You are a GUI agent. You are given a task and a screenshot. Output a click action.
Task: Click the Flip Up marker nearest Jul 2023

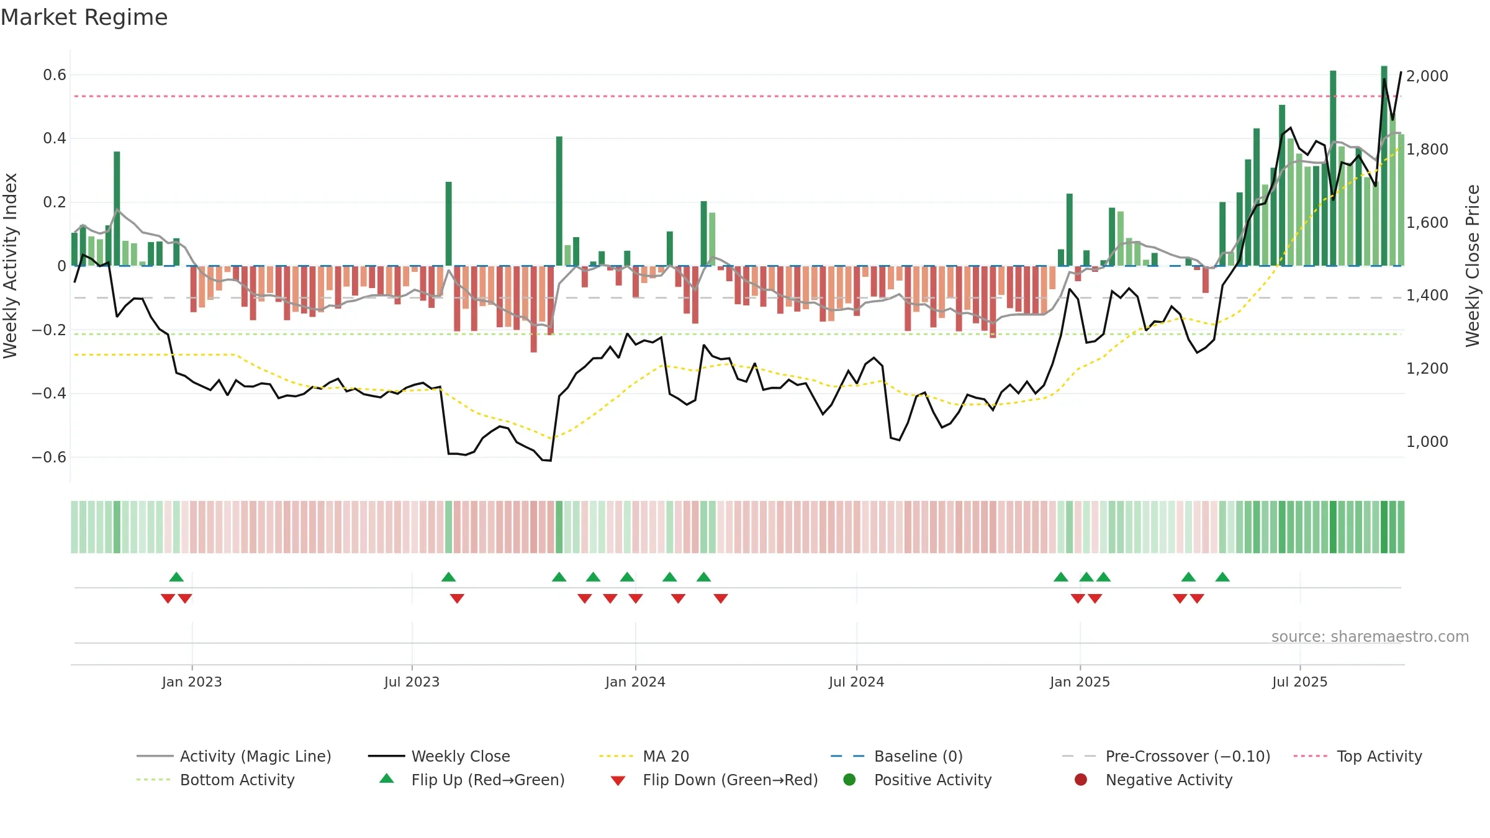(x=449, y=577)
